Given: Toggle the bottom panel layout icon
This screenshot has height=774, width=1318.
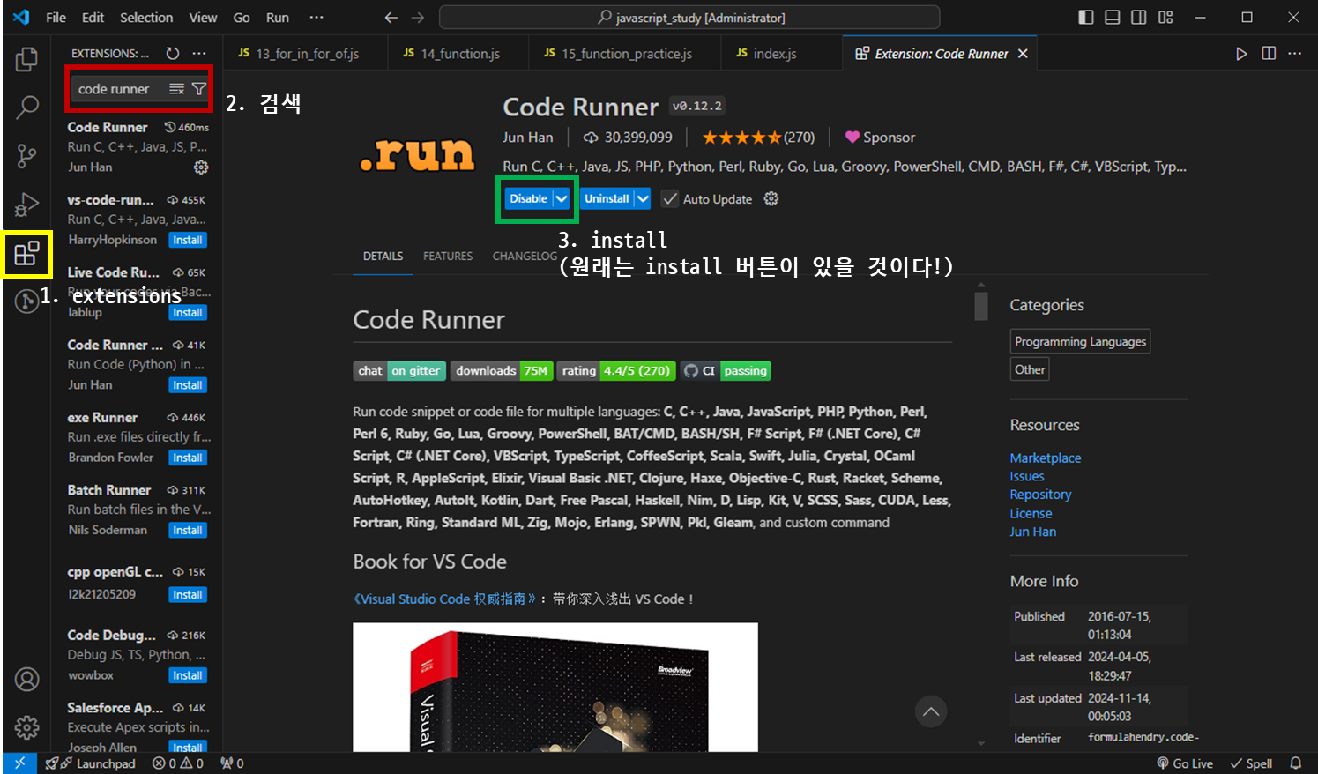Looking at the screenshot, I should 1113,18.
